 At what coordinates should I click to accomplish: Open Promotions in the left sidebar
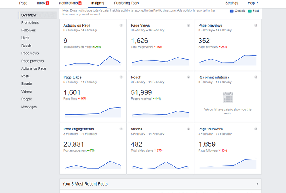(30, 23)
